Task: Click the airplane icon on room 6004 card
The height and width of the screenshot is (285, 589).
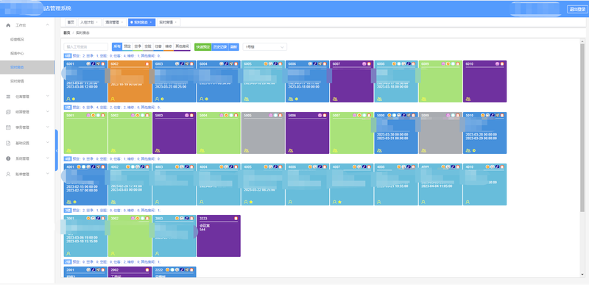Action: coord(231,64)
